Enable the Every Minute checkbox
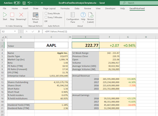Image resolution: width=158 pixels, height=116 pixels. 46,13
